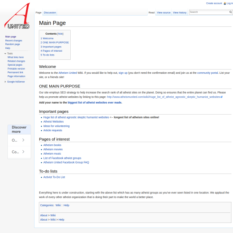
Task: Click the sign up link
Action: point(123,73)
